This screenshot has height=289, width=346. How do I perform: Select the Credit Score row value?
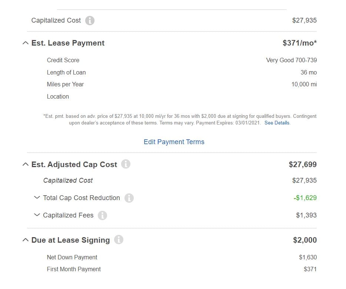point(291,60)
